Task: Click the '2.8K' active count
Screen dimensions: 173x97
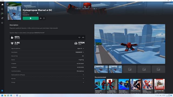Action: pyautogui.click(x=17, y=43)
